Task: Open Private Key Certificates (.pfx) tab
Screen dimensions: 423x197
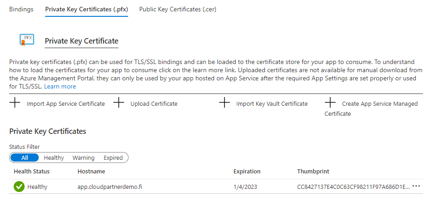Action: (x=87, y=9)
